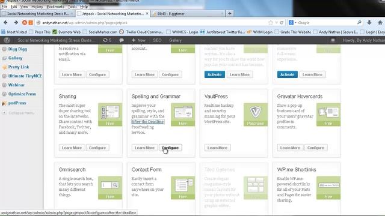The width and height of the screenshot is (385, 216).
Task: Click the Spelling and Grammar thumbnail
Action: click(183, 115)
